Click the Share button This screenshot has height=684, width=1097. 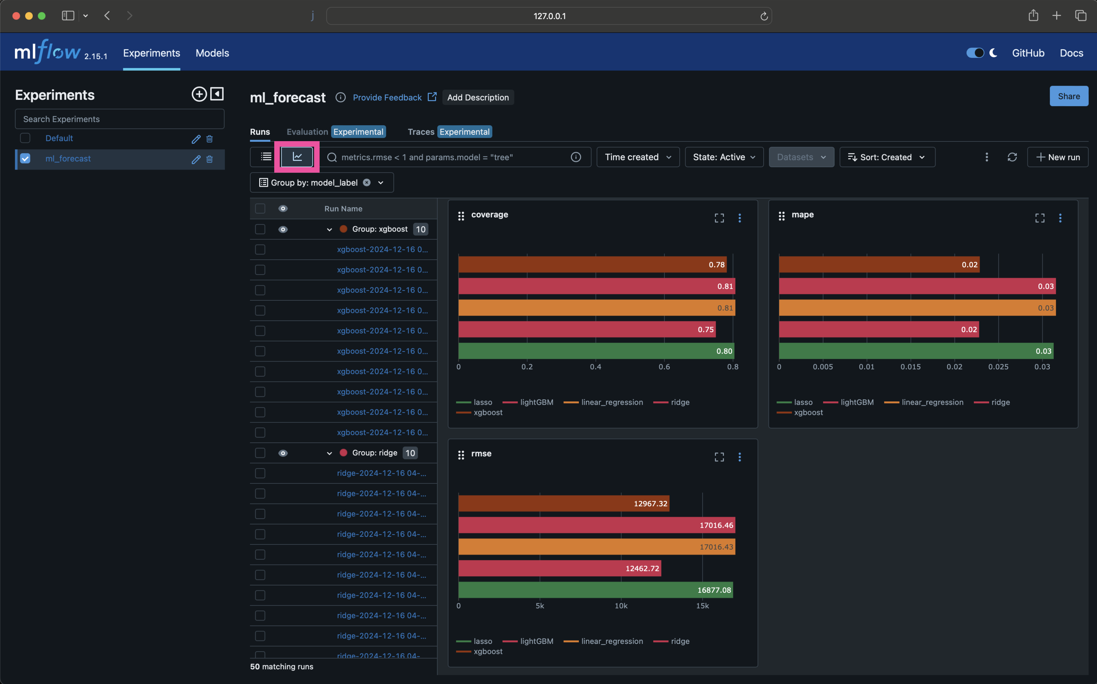[1069, 96]
